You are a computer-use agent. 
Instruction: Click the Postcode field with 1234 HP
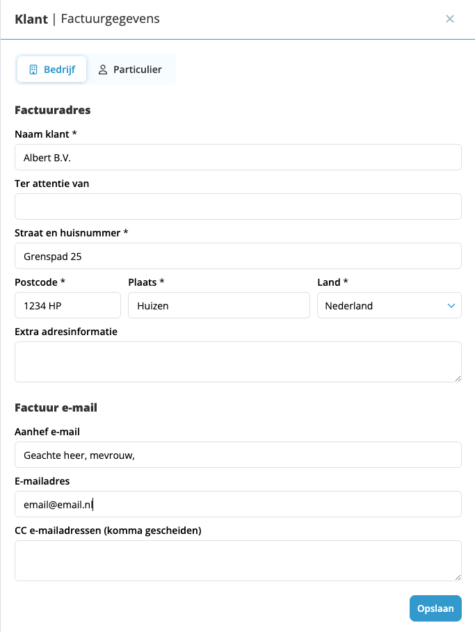click(67, 305)
